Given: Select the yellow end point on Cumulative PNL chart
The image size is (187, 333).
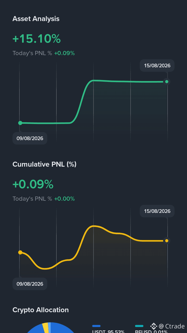Looking at the screenshot, I should pyautogui.click(x=167, y=241).
